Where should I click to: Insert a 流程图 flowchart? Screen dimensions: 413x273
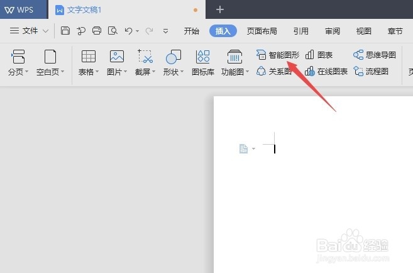[371, 72]
